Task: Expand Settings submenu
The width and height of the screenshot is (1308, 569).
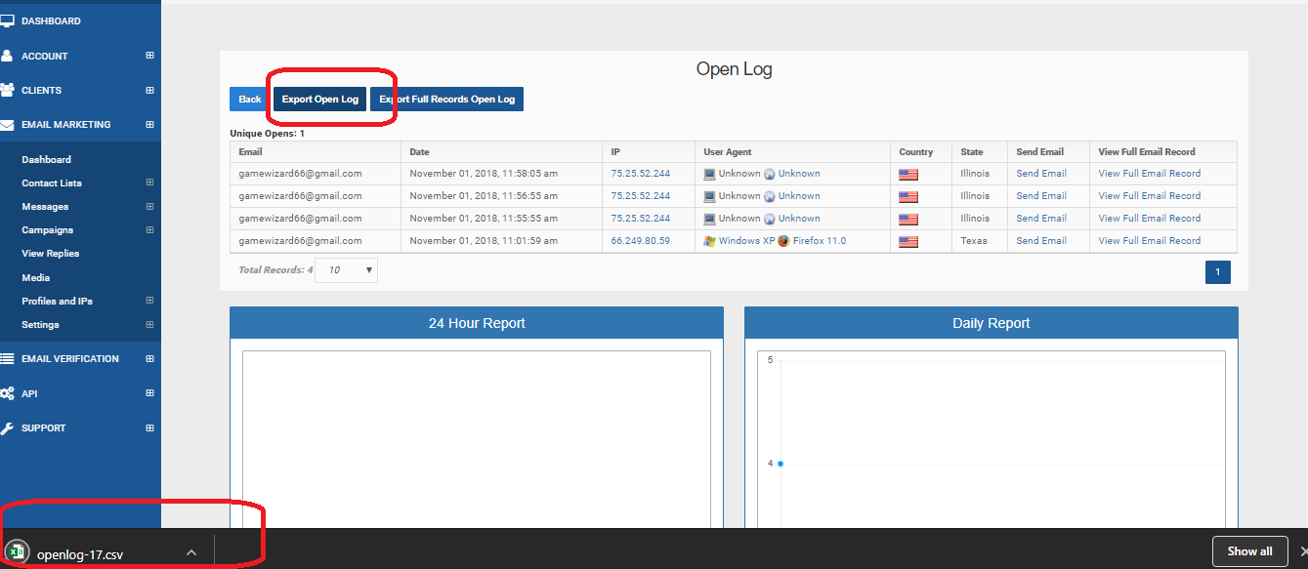Action: point(149,324)
